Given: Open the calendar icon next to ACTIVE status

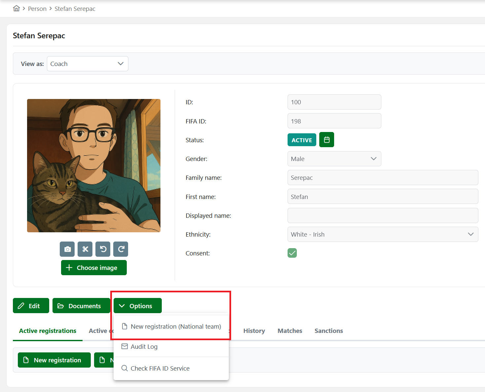Looking at the screenshot, I should (327, 140).
